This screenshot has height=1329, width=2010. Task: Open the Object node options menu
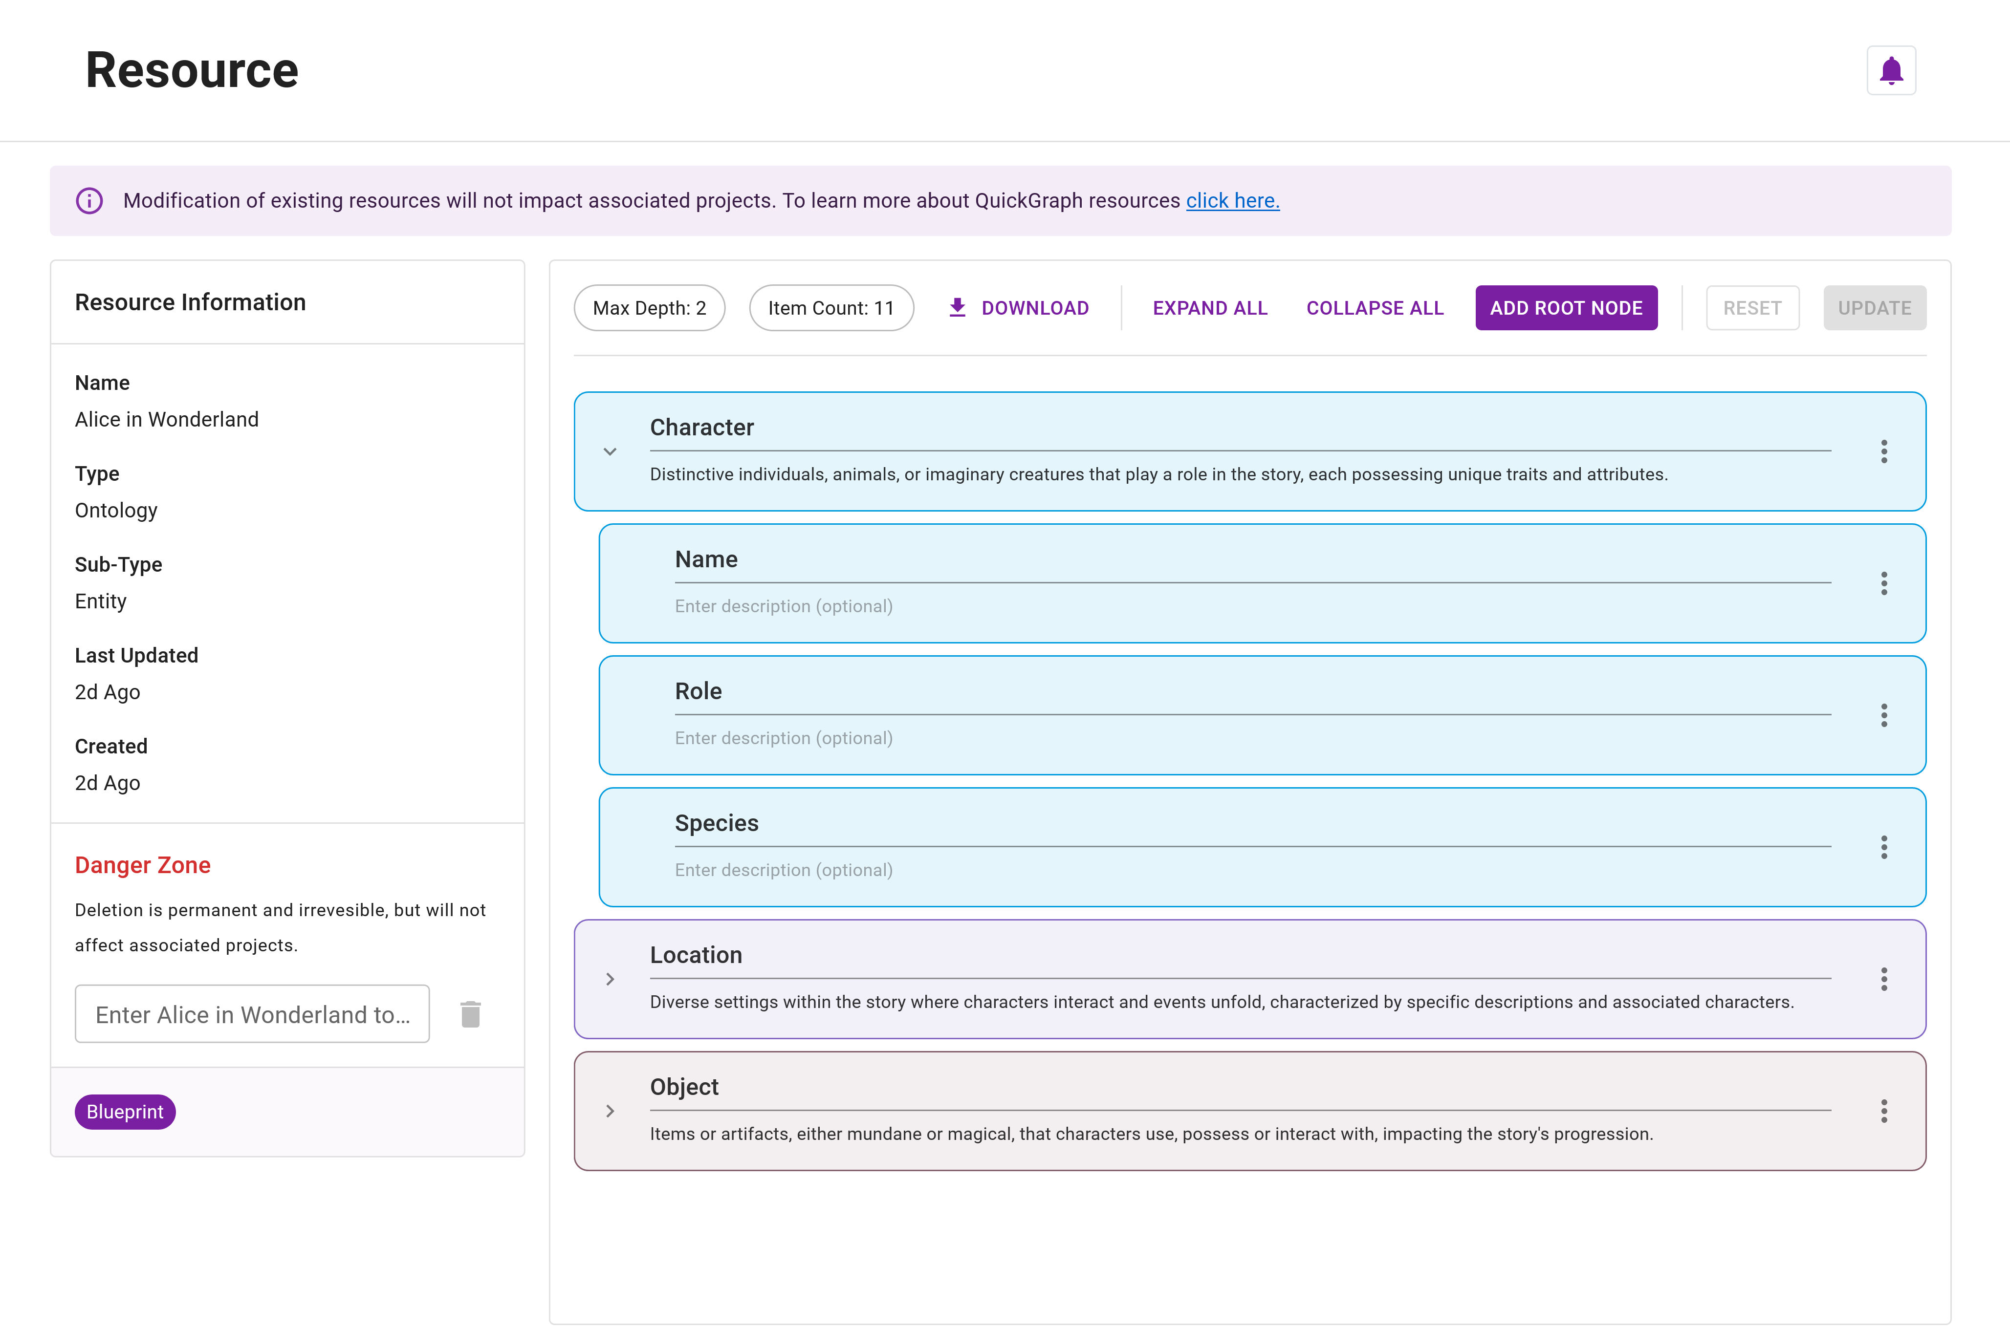tap(1884, 1111)
